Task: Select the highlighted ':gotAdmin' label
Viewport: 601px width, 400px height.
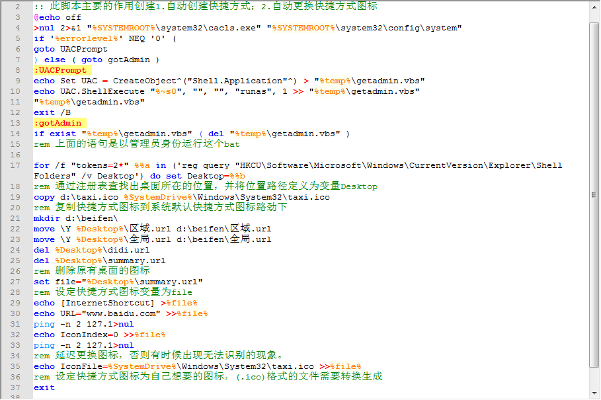Action: point(60,123)
